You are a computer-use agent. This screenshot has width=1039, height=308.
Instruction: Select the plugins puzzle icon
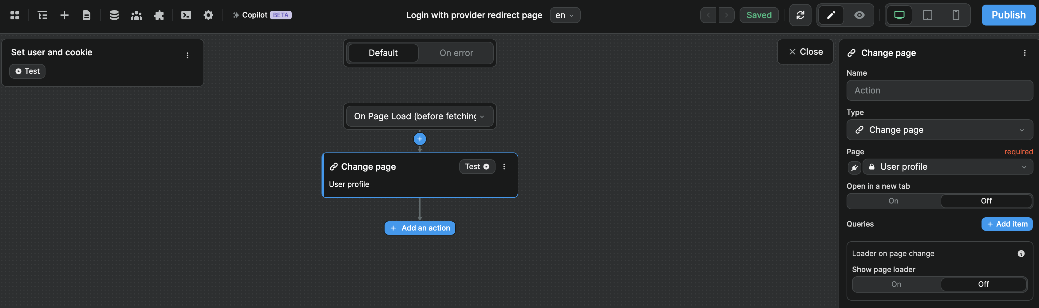click(159, 15)
